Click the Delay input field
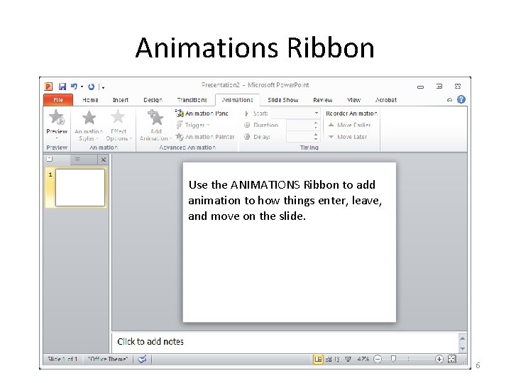The image size is (511, 383). (300, 137)
